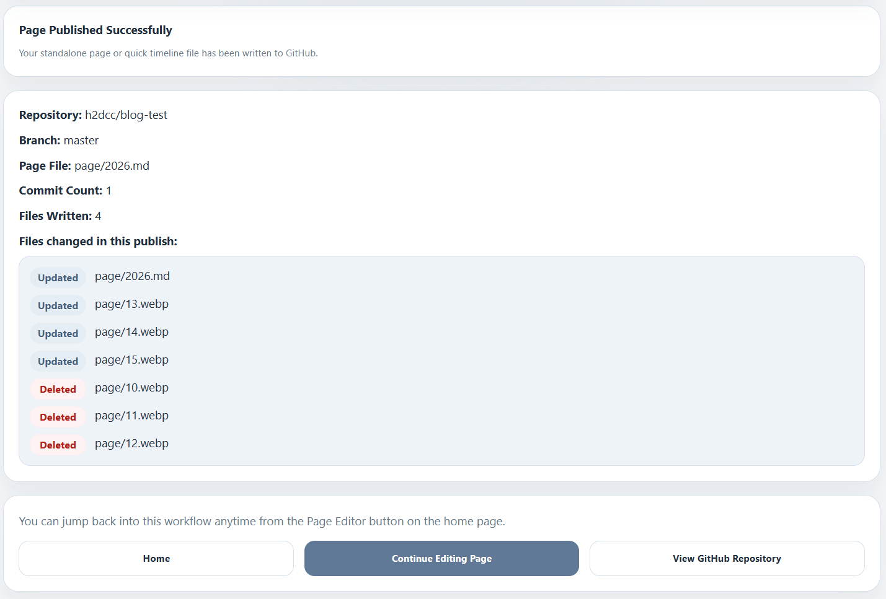886x599 pixels.
Task: Click the page/14.webp file entry
Action: [x=131, y=332]
